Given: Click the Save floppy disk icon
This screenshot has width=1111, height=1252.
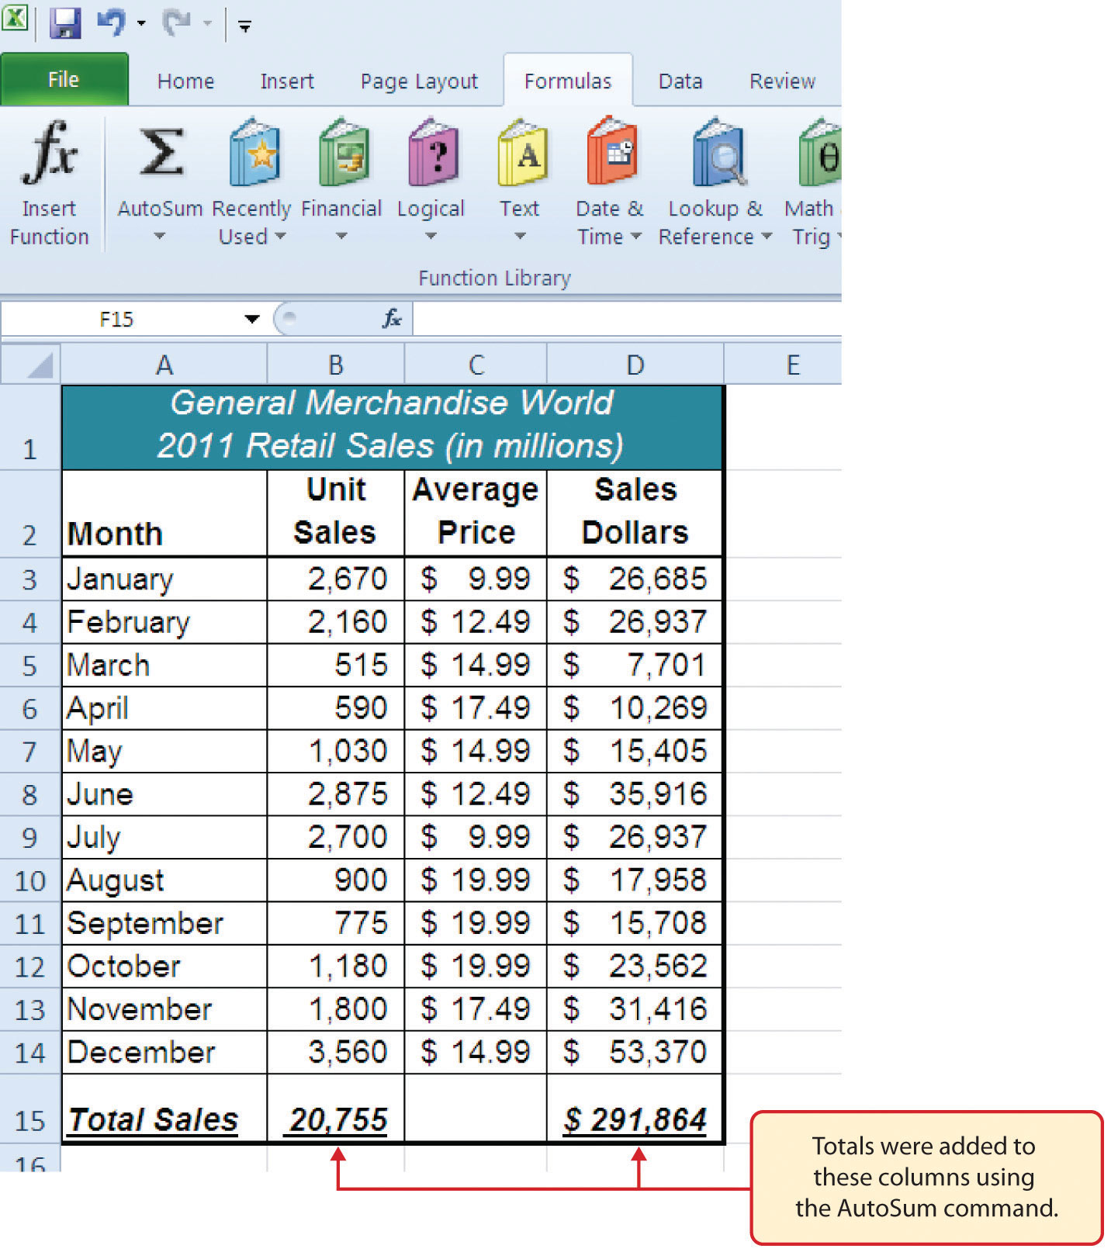Looking at the screenshot, I should [65, 23].
